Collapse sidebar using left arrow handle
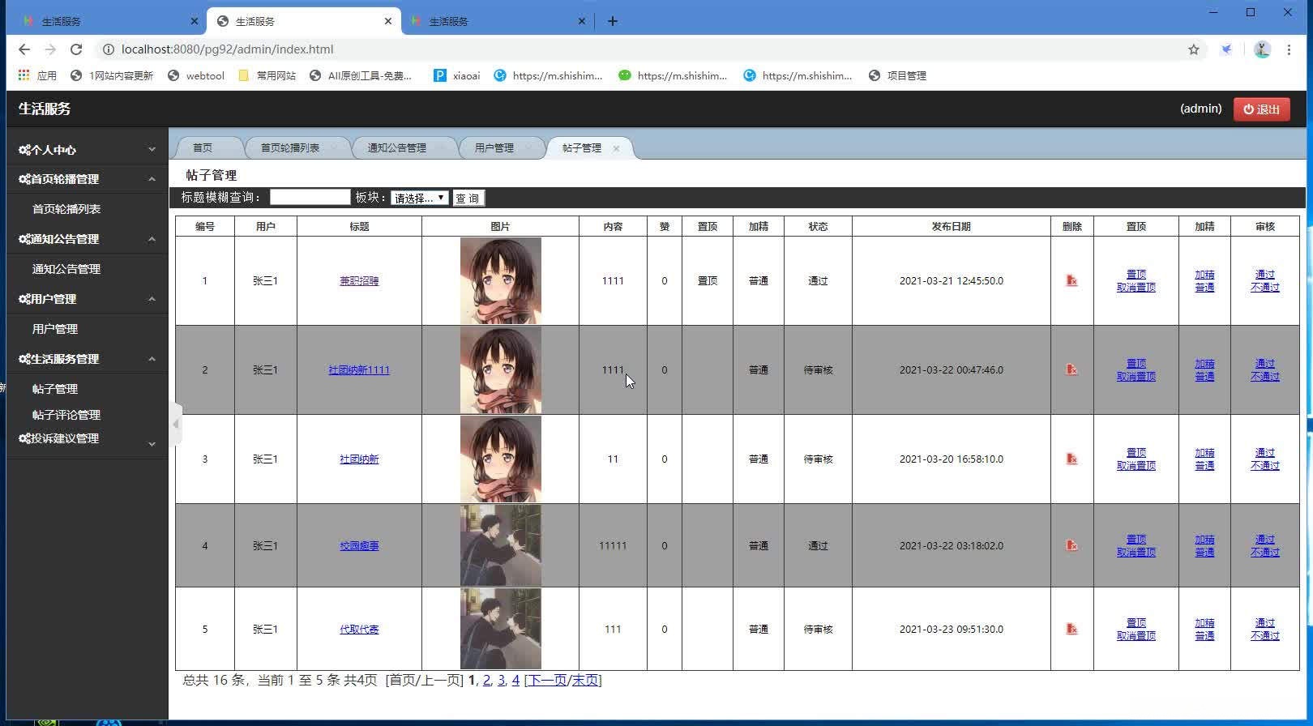 click(176, 424)
